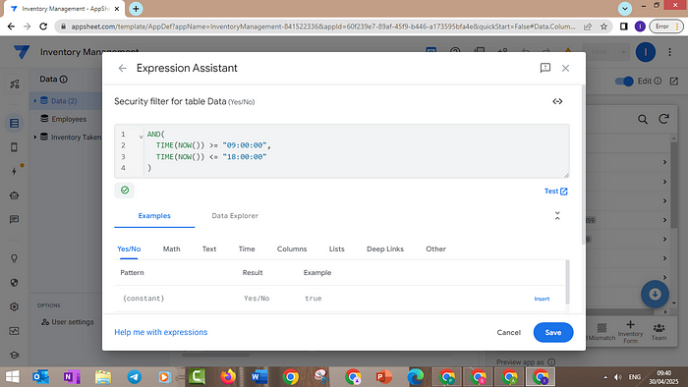Open the Intelligence lightbulb icon

coord(14,258)
